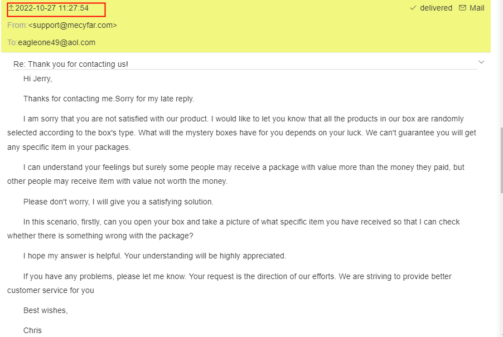Click the Best wishes closing line
Viewport: 503px width, 337px height.
click(x=46, y=310)
